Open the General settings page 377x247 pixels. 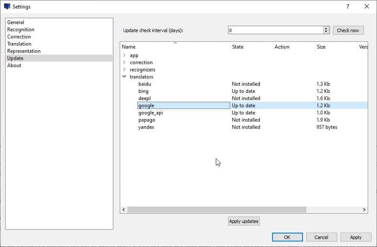[x=16, y=22]
